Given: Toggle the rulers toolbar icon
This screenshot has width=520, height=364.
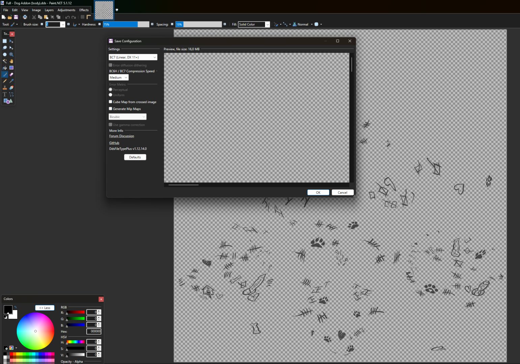Looking at the screenshot, I should [x=89, y=17].
